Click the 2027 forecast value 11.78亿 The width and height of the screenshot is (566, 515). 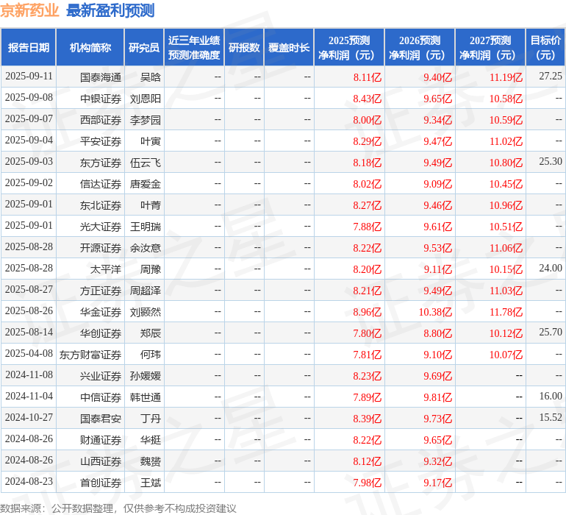(x=506, y=312)
